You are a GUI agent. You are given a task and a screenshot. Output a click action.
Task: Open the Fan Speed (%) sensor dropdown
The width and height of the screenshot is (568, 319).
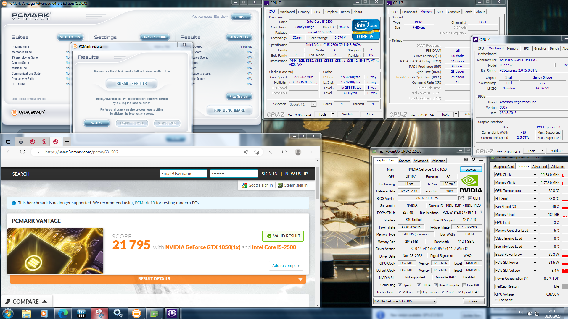pos(535,207)
